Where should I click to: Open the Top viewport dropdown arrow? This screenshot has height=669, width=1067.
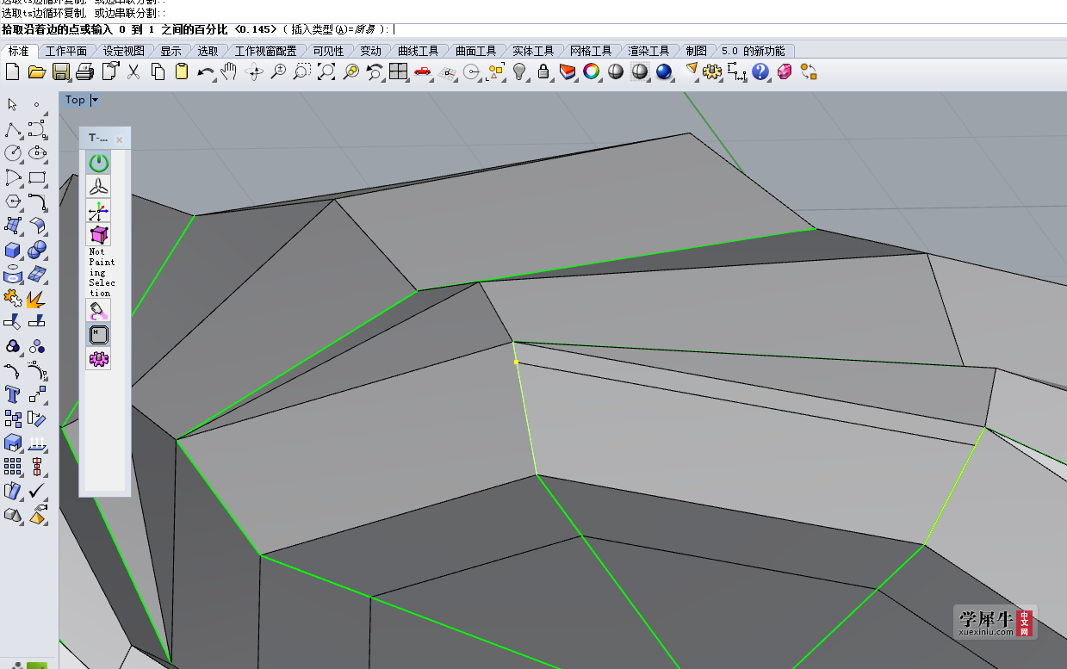click(x=95, y=100)
